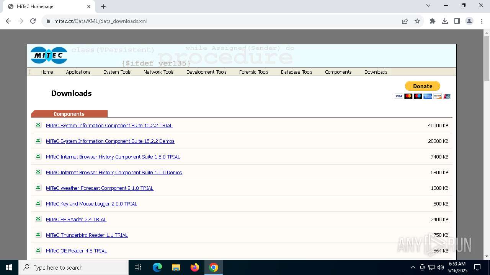Image resolution: width=490 pixels, height=275 pixels.
Task: Open Microsoft Edge from the taskbar
Action: click(x=157, y=267)
